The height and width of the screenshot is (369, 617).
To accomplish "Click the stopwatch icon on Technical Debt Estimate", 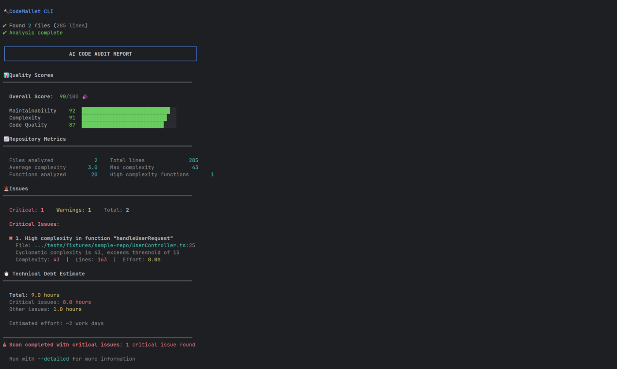I will tap(6, 273).
